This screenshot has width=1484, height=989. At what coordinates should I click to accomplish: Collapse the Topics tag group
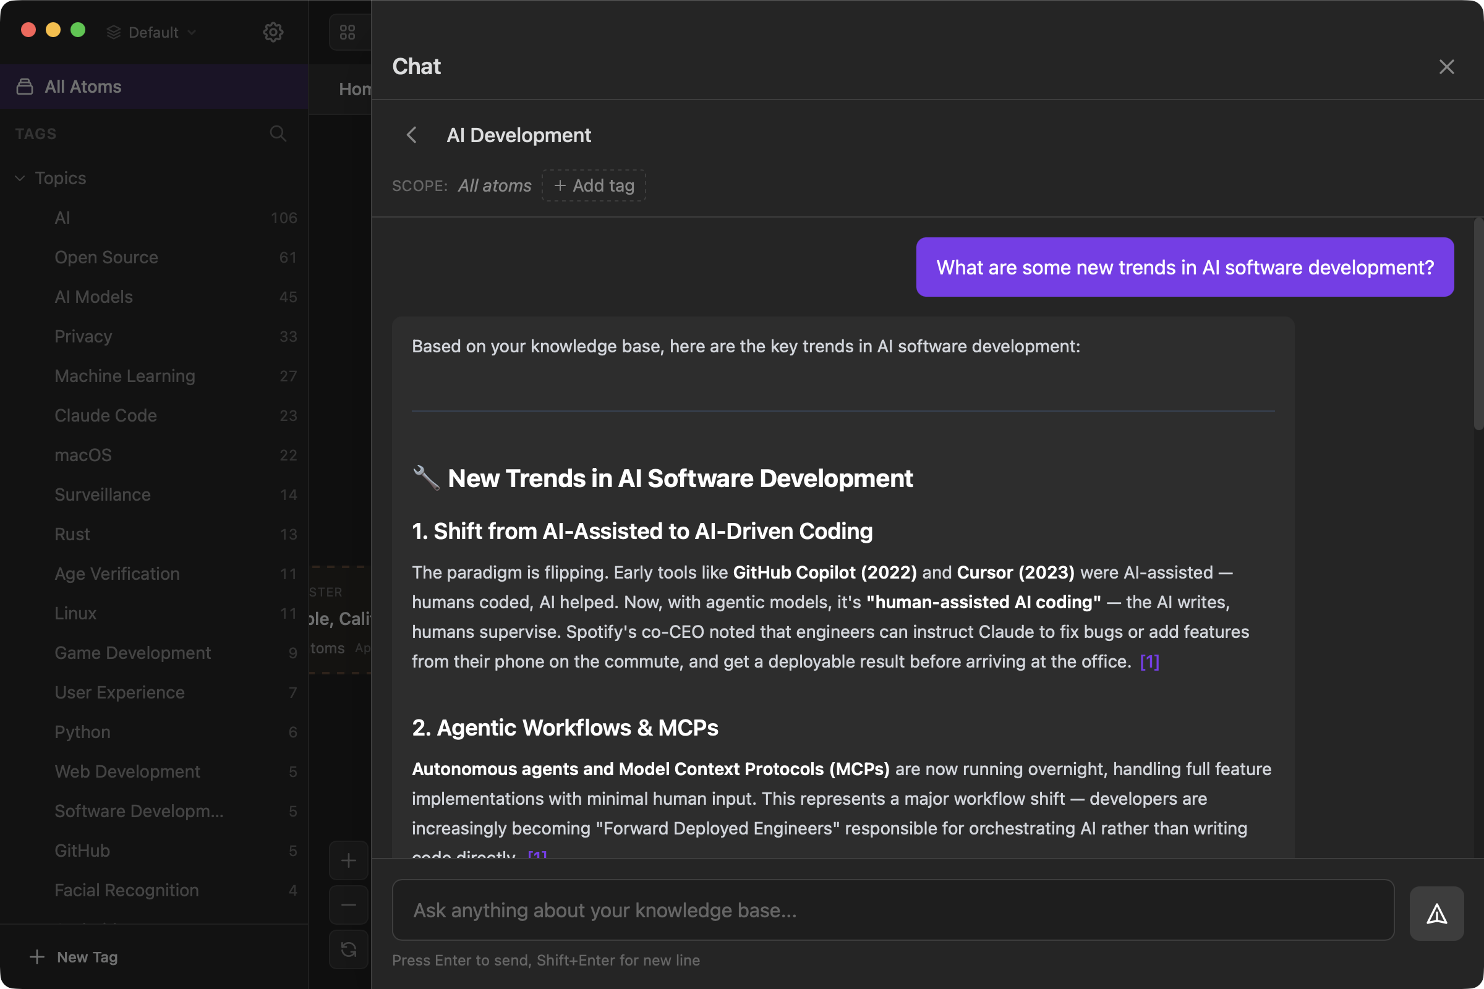(x=20, y=178)
